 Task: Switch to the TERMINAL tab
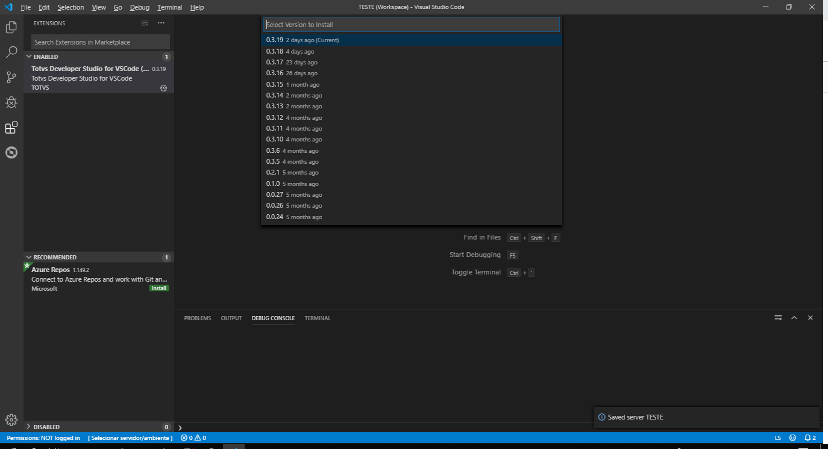coord(318,318)
